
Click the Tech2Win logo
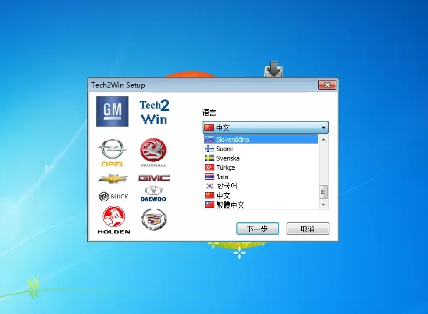(154, 112)
